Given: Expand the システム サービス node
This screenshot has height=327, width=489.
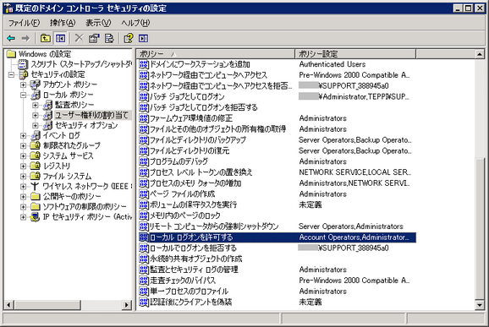Looking at the screenshot, I should click(23, 156).
